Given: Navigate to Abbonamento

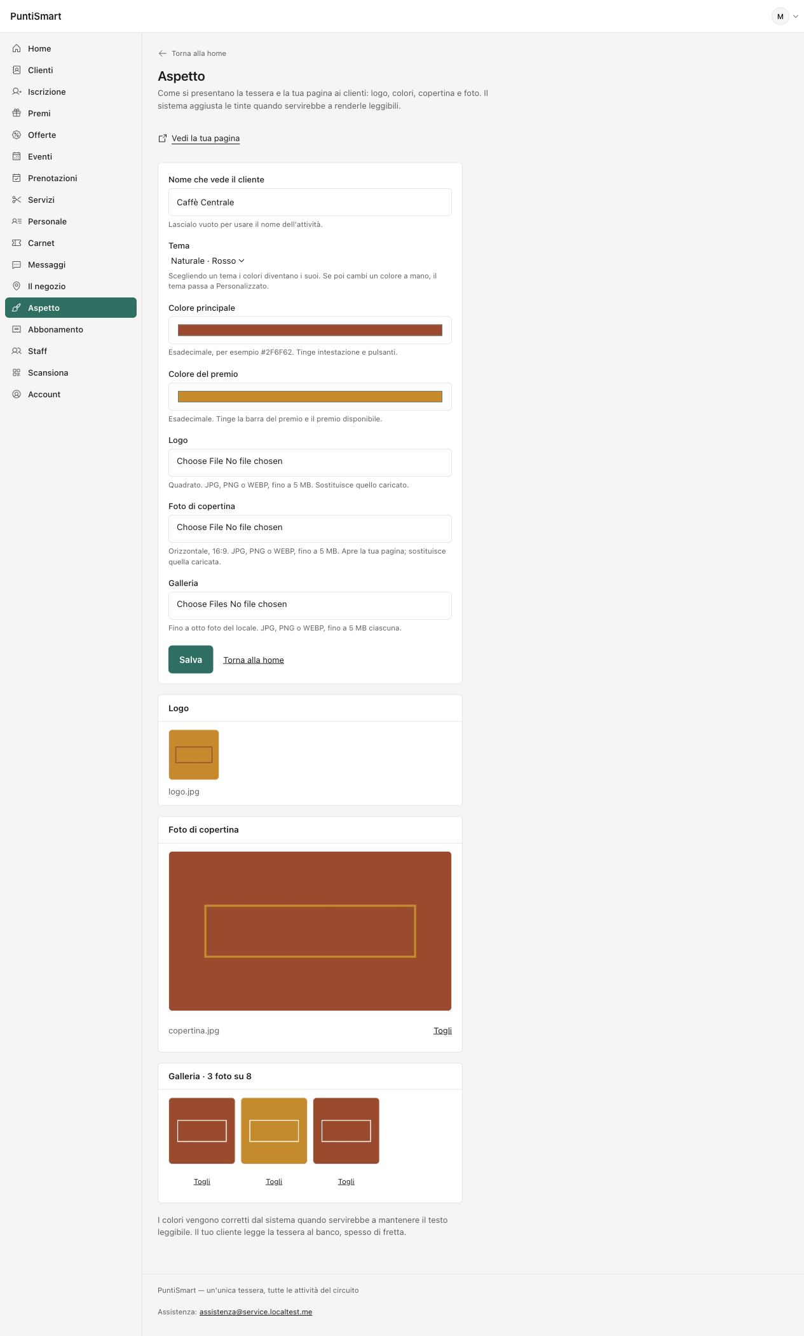Looking at the screenshot, I should pos(71,329).
